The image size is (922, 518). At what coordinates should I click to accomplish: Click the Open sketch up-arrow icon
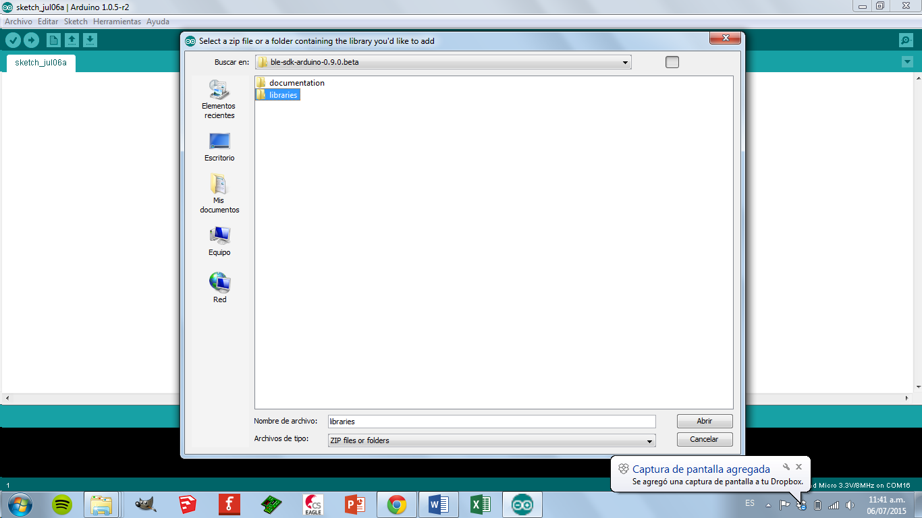[72, 40]
